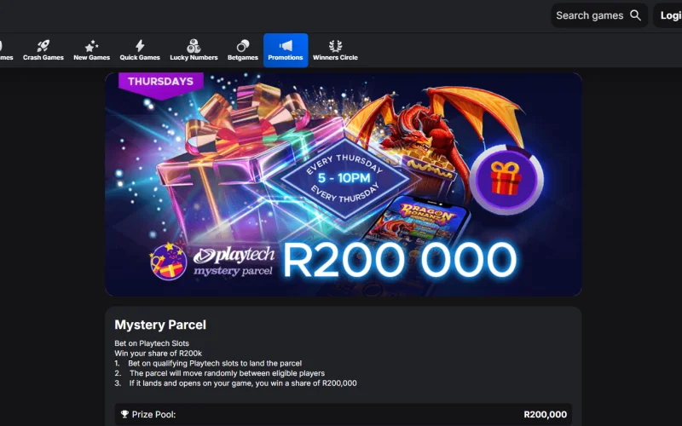Click the gift box badge on banner
Viewport: 682px width, 426px height.
pyautogui.click(x=506, y=179)
